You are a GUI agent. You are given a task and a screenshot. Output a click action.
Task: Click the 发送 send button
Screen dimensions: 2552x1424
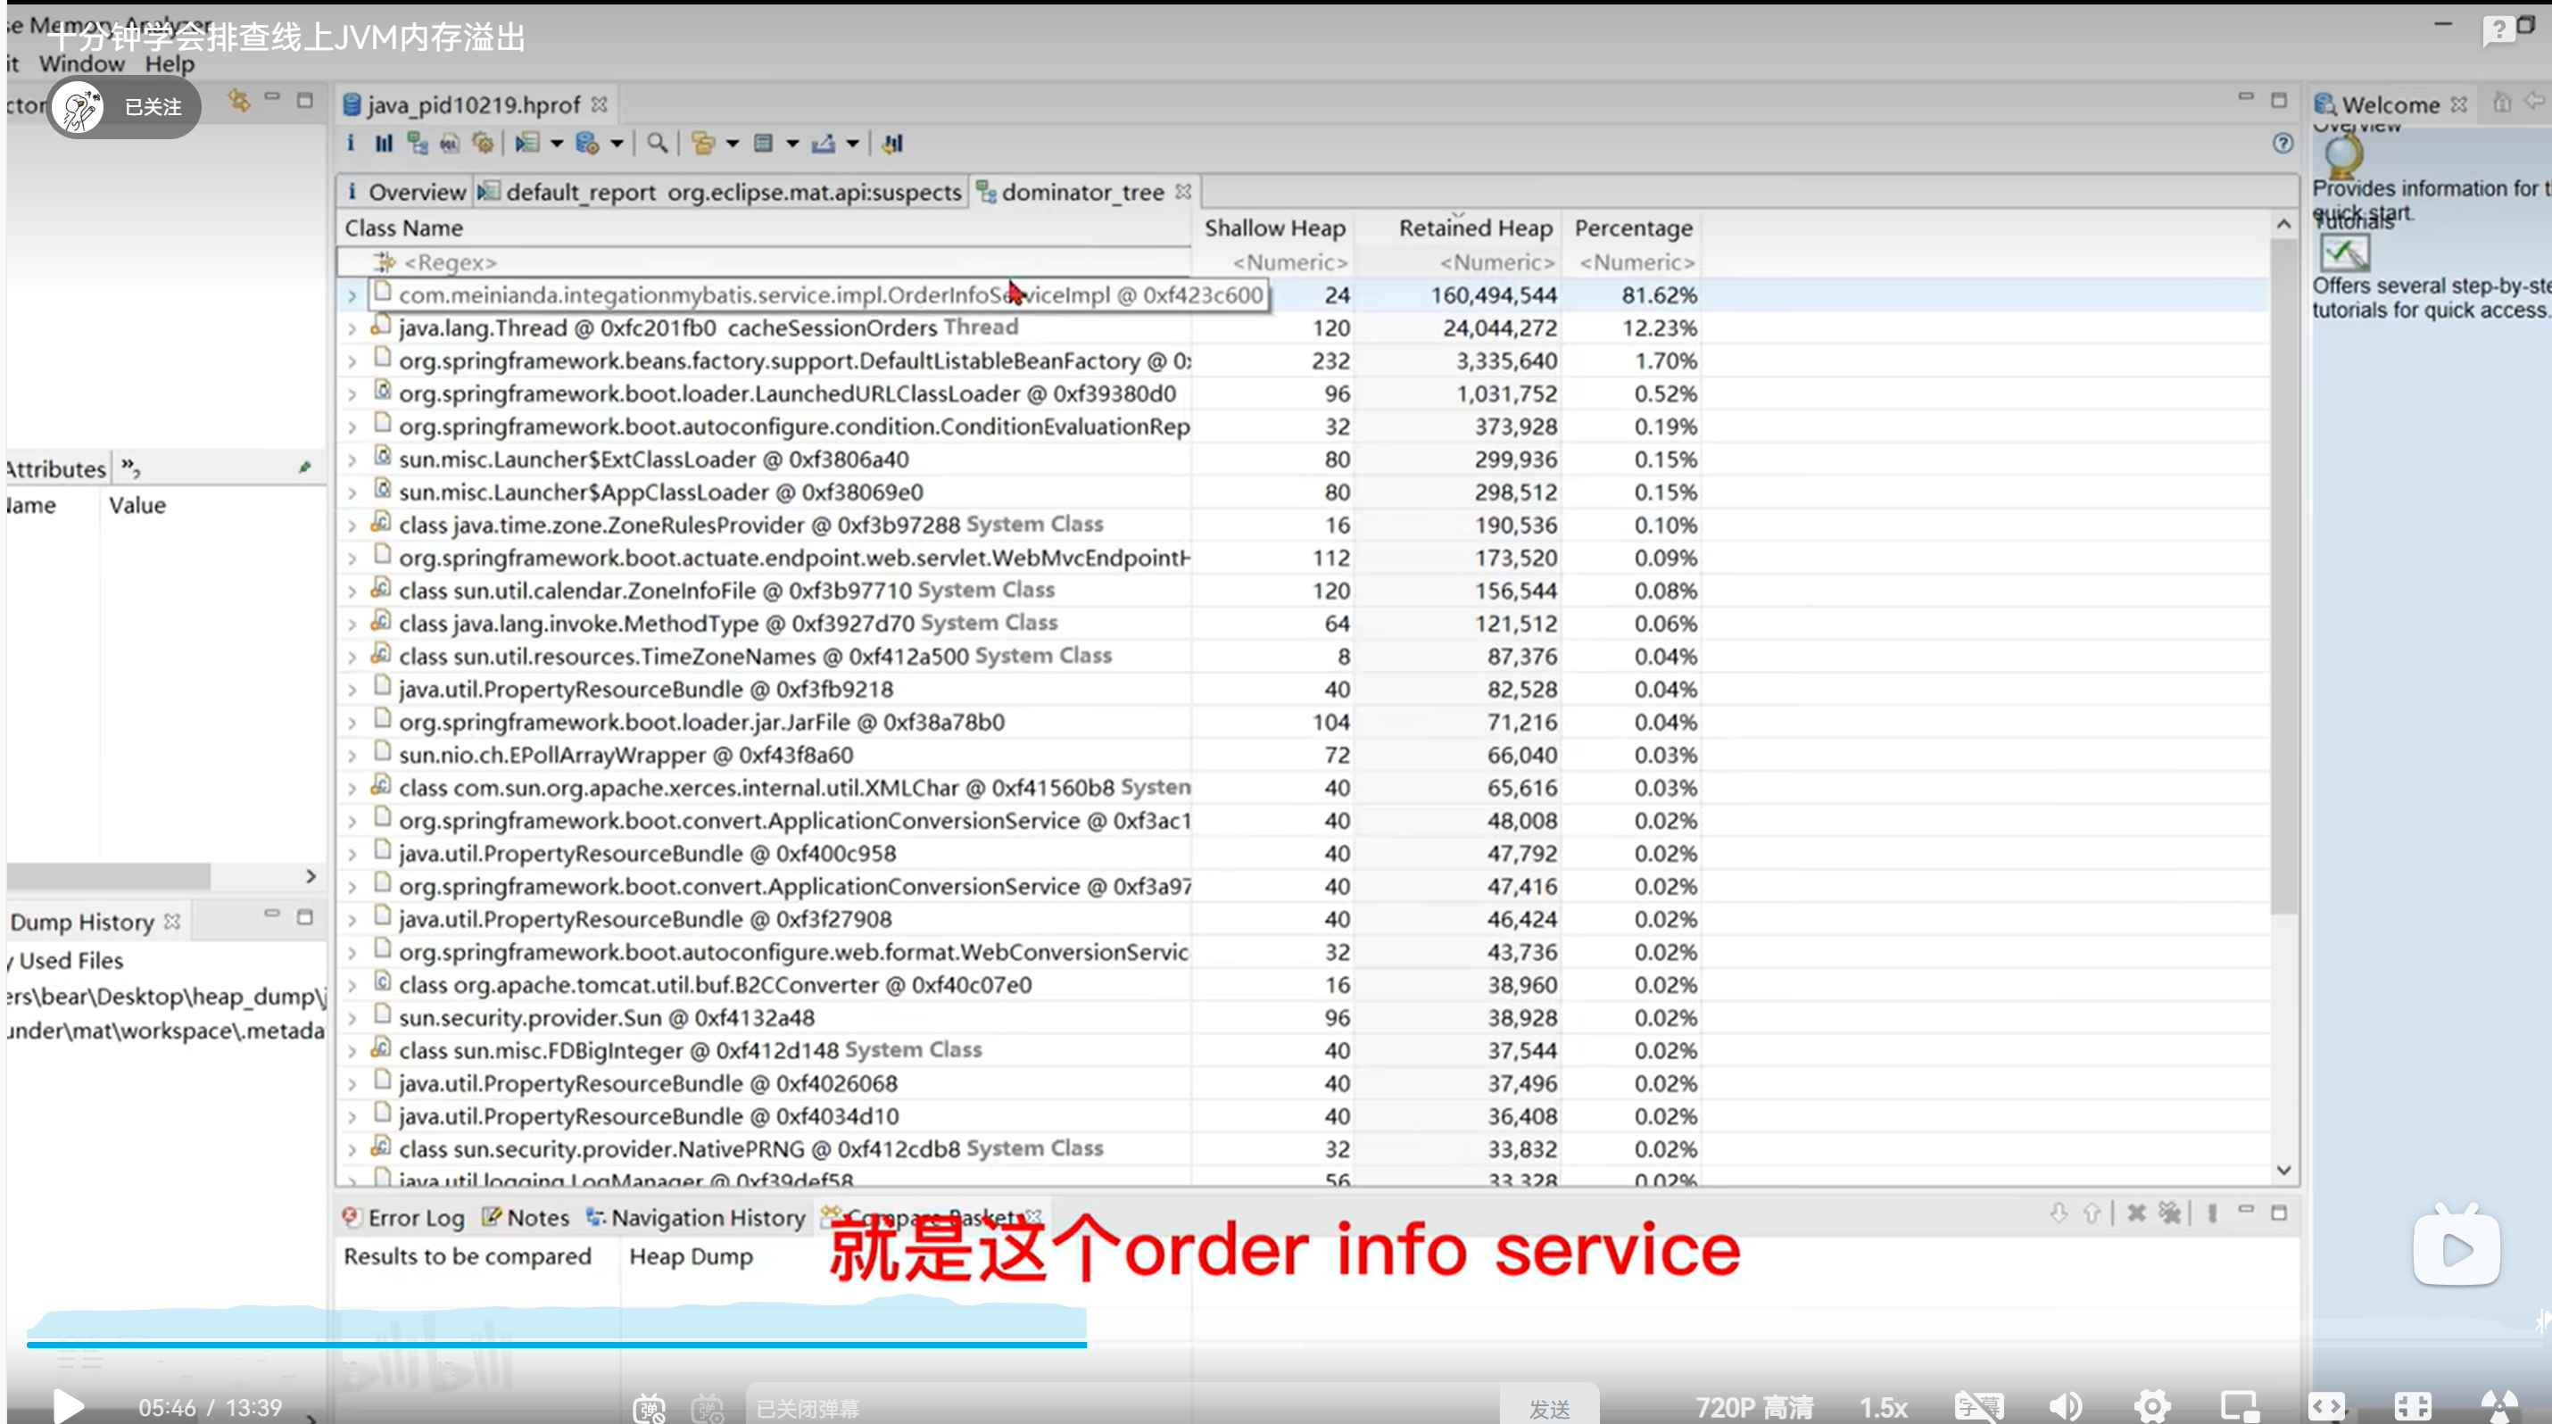(1548, 1407)
